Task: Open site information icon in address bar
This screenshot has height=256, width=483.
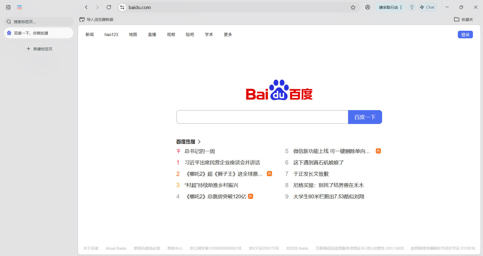Action: [122, 7]
